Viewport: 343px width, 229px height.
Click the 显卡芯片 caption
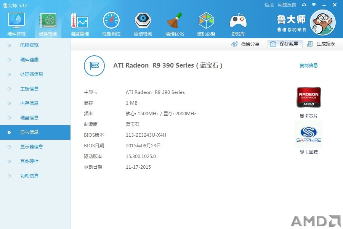click(308, 116)
